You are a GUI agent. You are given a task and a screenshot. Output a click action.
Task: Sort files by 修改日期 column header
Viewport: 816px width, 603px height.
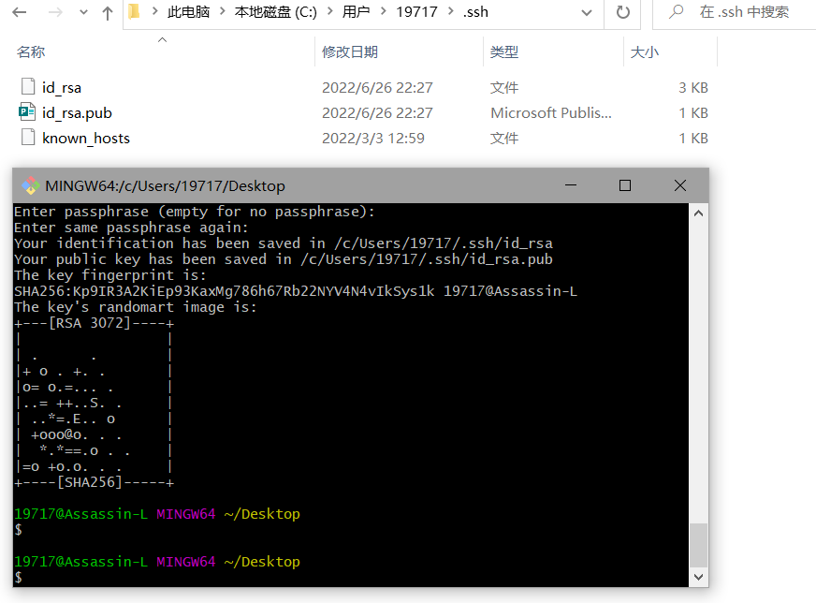(x=350, y=52)
